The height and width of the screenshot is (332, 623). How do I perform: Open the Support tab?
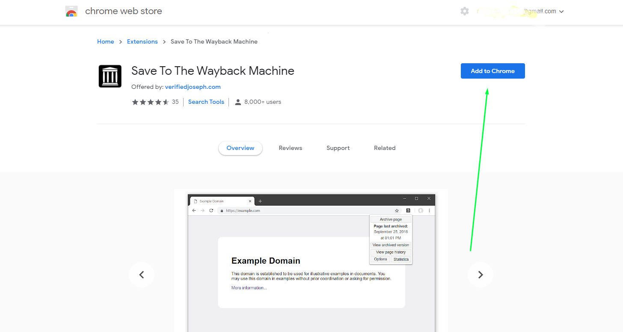[338, 148]
